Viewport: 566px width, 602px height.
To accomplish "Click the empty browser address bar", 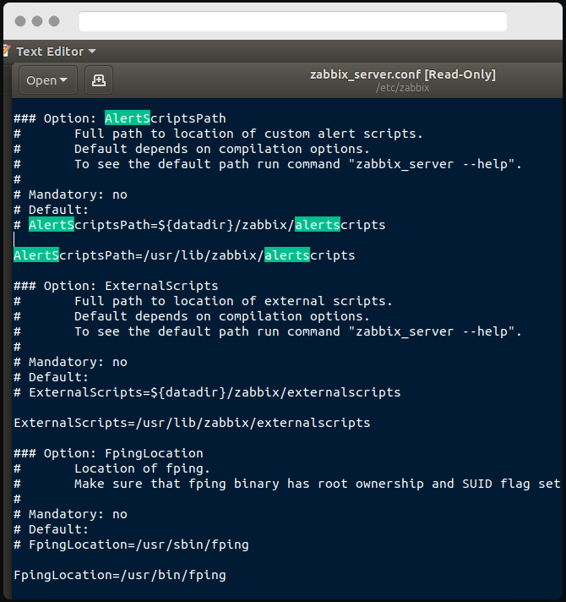I will [x=293, y=21].
